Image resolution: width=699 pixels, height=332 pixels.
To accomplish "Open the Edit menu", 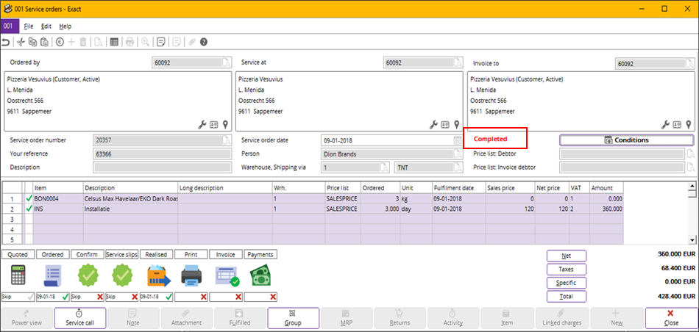I will (46, 26).
